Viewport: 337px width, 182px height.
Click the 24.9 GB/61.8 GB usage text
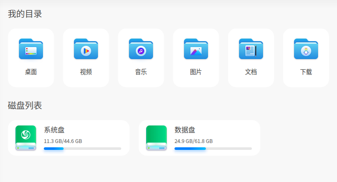tap(193, 141)
